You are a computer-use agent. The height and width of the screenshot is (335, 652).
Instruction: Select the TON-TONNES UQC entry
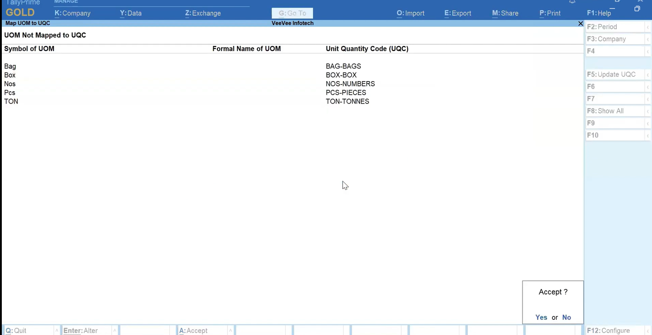tap(347, 101)
